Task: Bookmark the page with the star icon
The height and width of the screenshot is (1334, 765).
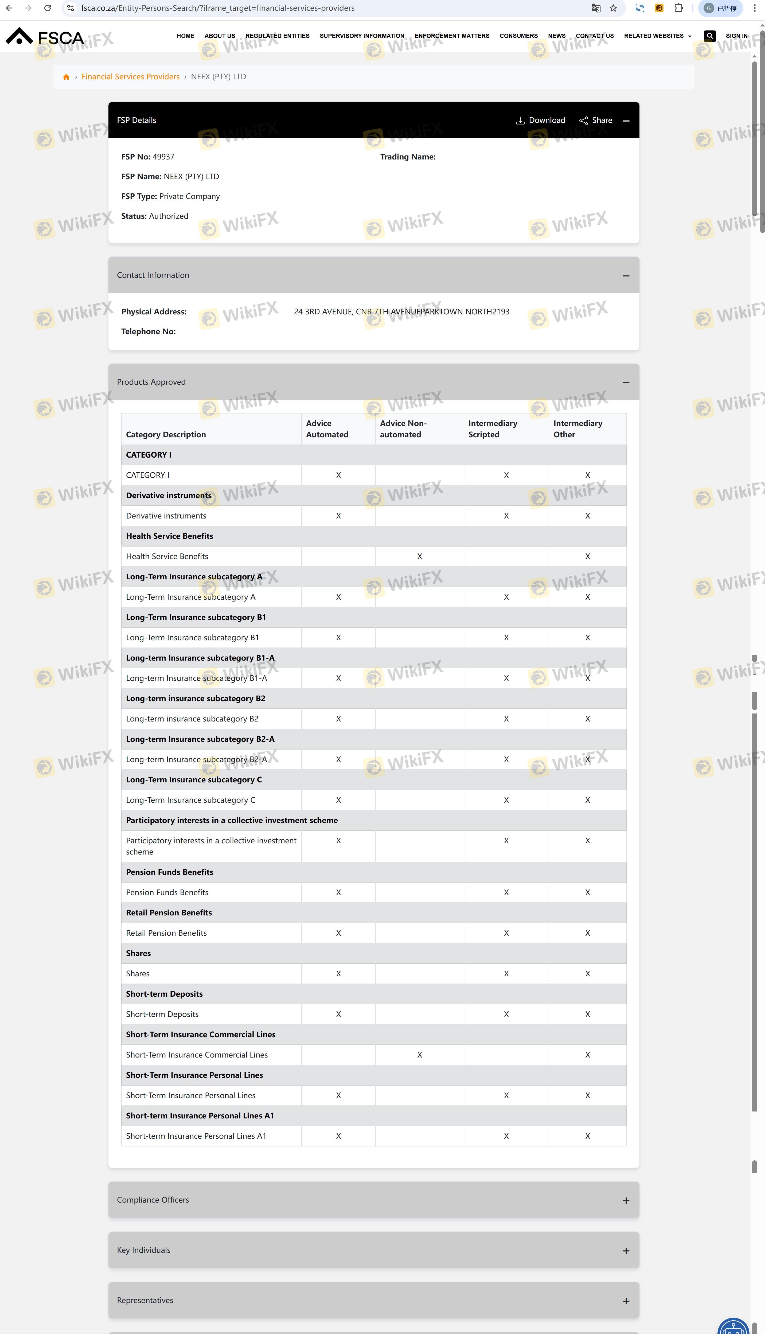Action: [x=613, y=8]
